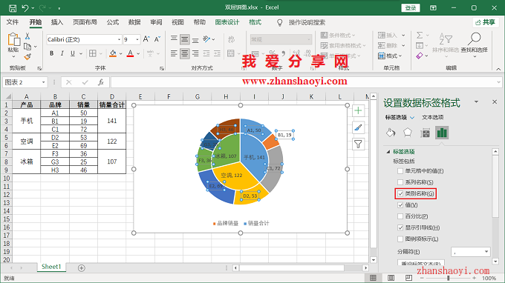Toggle the Value checkbox
This screenshot has width=505, height=283.
[x=400, y=205]
